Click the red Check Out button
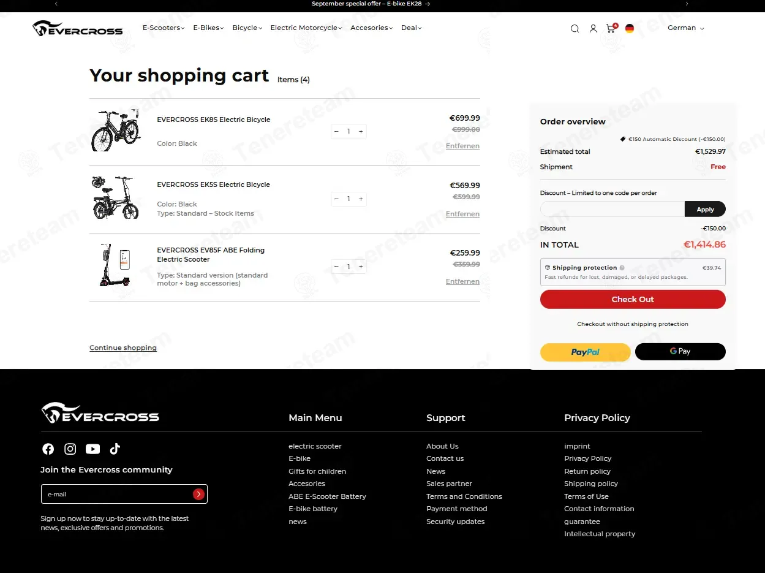Image resolution: width=765 pixels, height=573 pixels. tap(633, 299)
